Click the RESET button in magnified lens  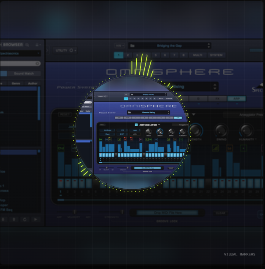pos(103,125)
